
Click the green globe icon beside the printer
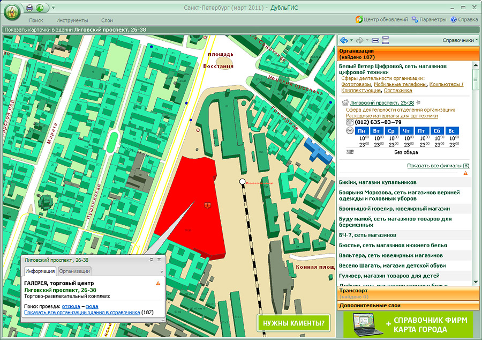(40, 8)
